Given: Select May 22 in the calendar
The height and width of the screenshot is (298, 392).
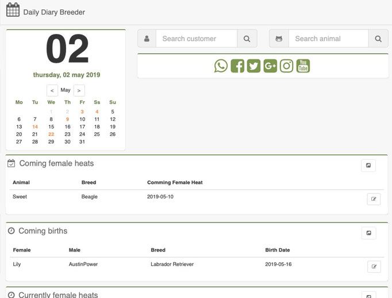Looking at the screenshot, I should click(51, 134).
